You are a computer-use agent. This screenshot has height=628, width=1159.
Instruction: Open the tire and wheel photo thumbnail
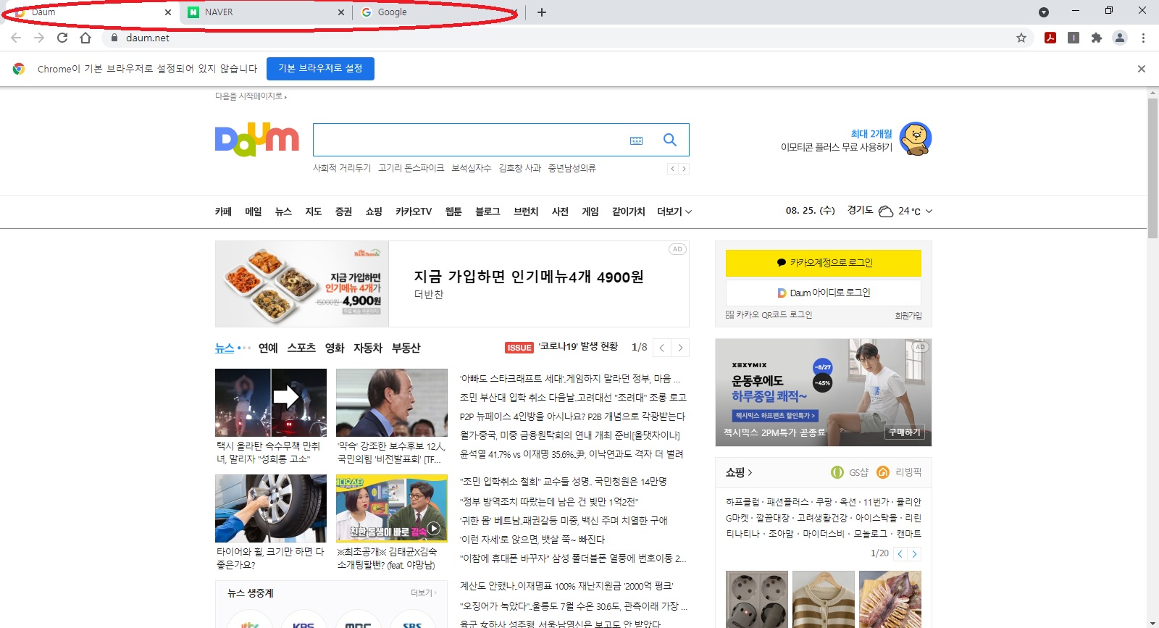(x=271, y=508)
